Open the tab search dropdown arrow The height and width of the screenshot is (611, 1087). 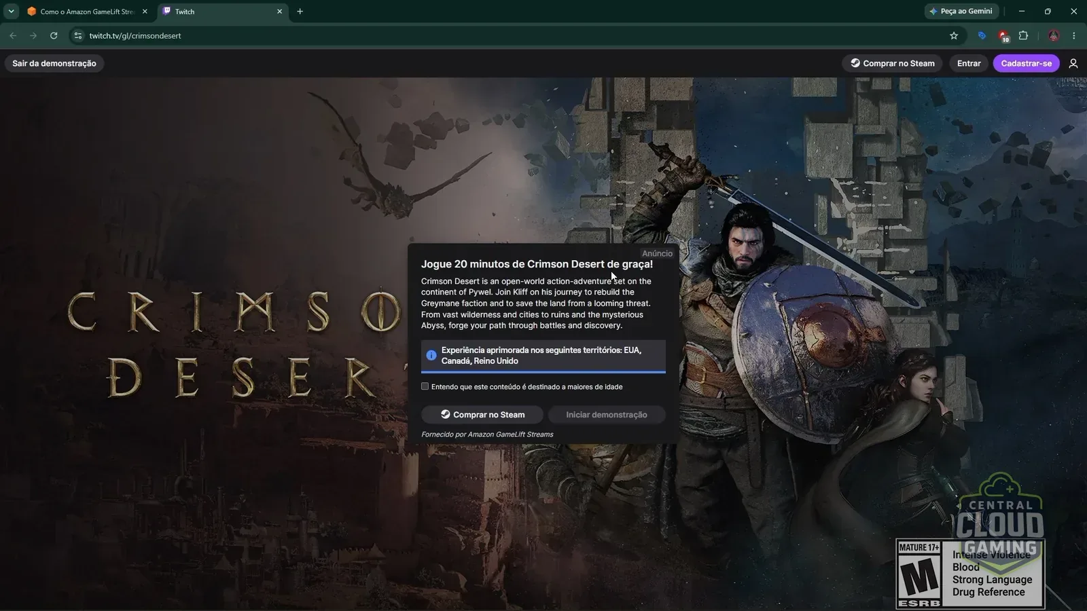click(11, 12)
